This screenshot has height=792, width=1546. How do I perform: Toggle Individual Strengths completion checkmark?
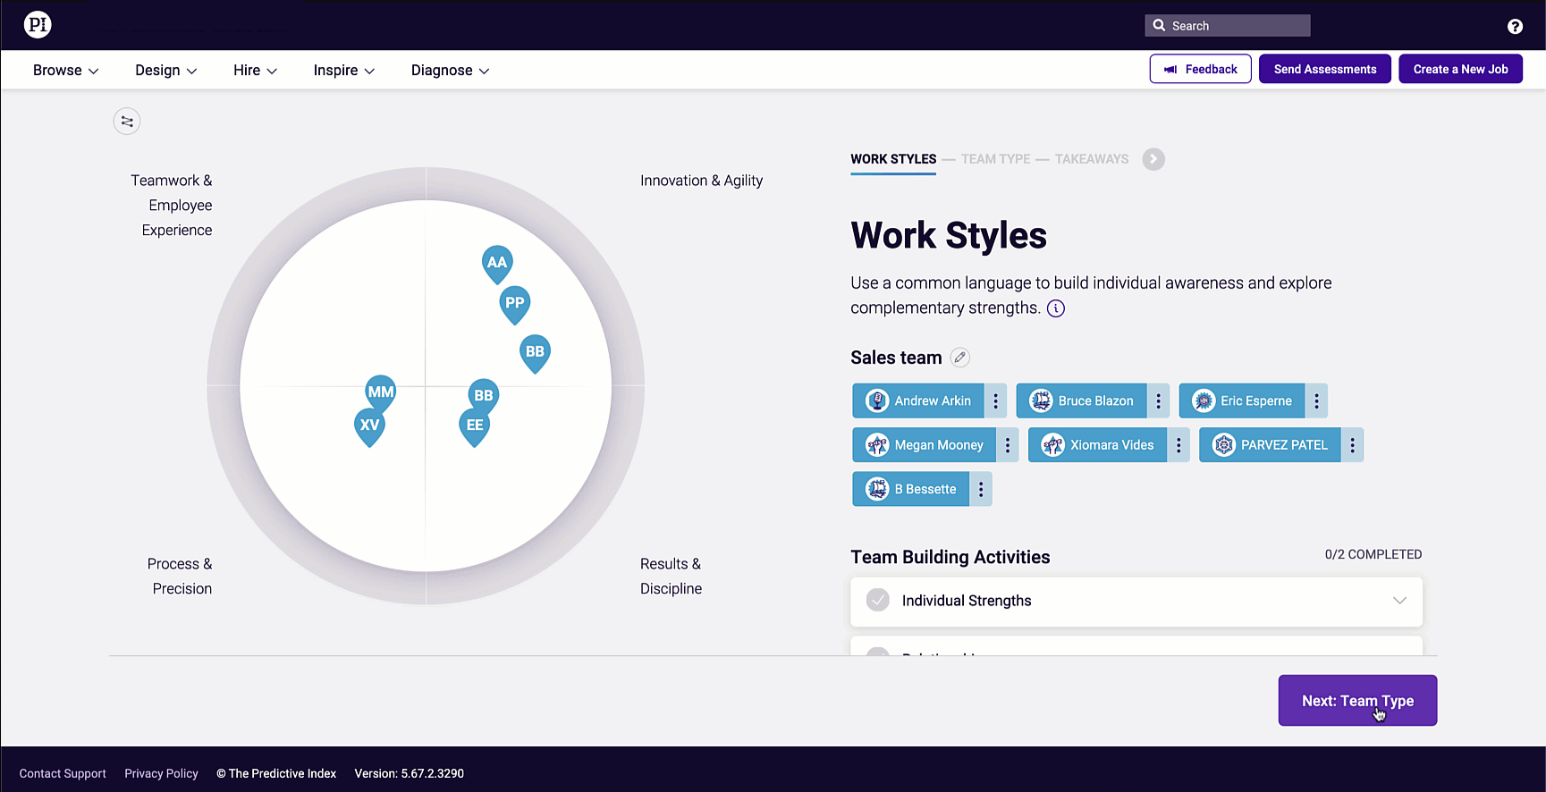tap(878, 600)
